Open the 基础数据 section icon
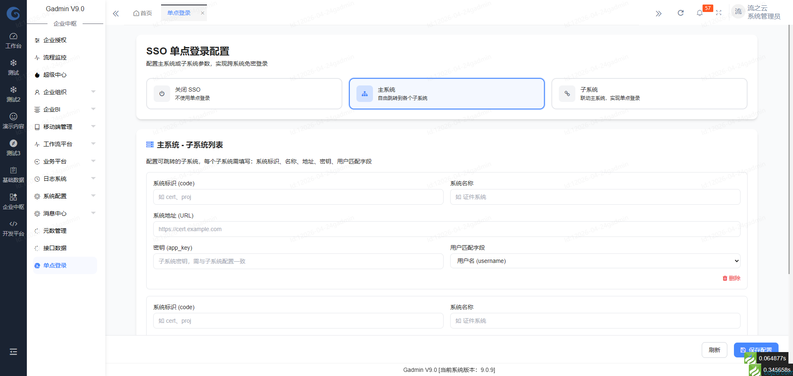Screen dimensions: 793x376 (13, 173)
